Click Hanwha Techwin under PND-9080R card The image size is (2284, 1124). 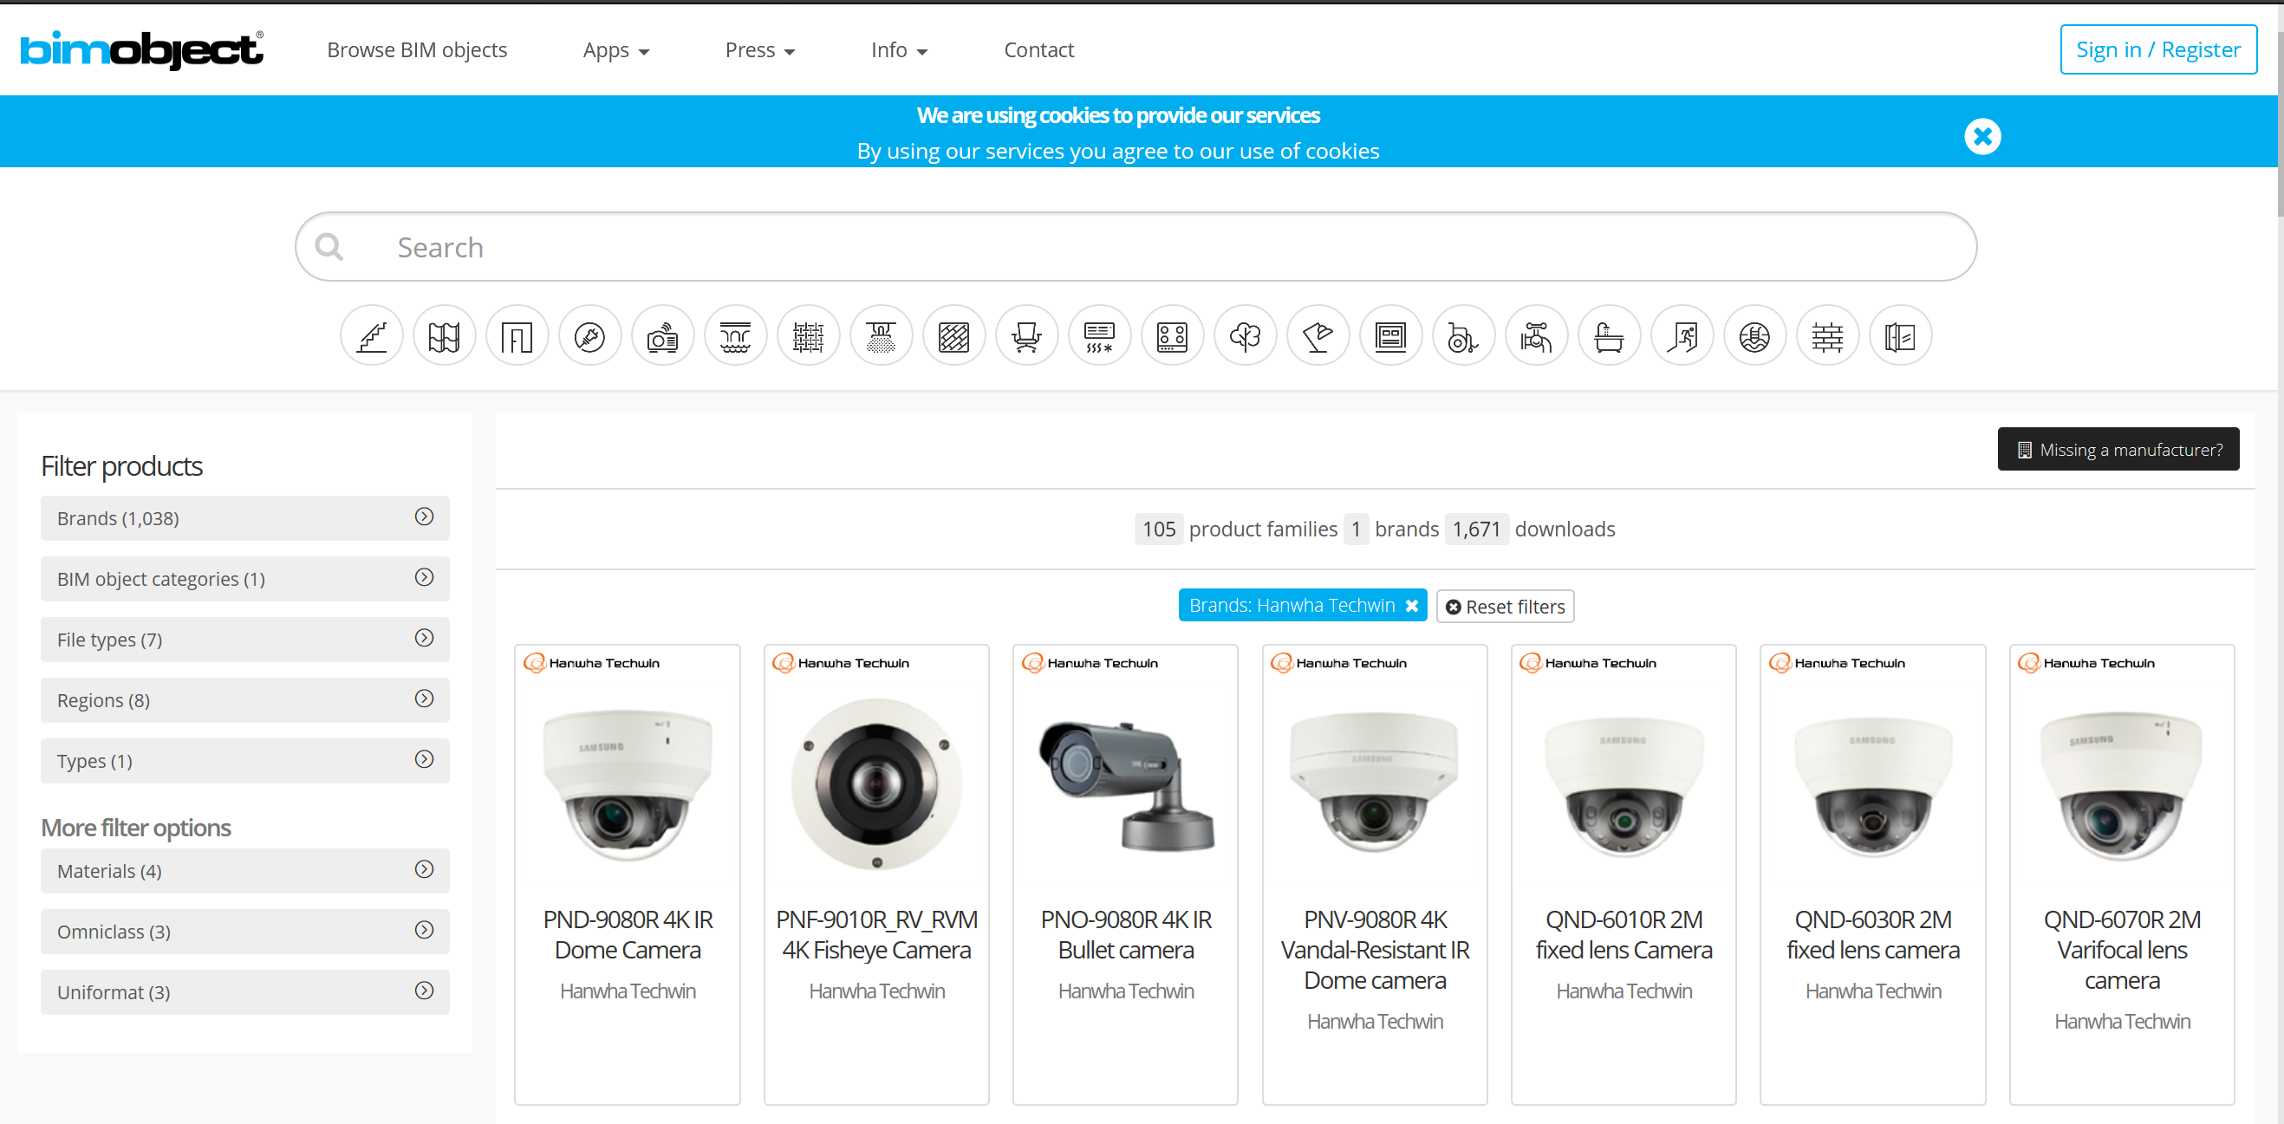tap(628, 991)
